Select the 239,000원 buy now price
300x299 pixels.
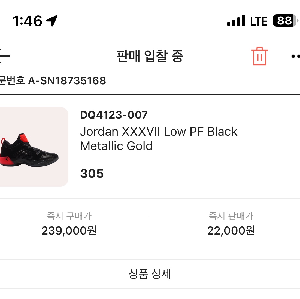coord(69,231)
